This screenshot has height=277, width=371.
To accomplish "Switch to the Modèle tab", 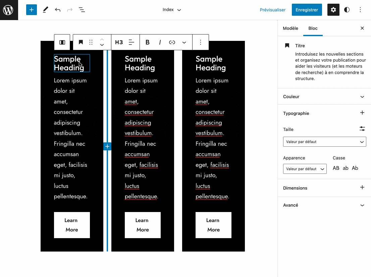I will tap(290, 28).
